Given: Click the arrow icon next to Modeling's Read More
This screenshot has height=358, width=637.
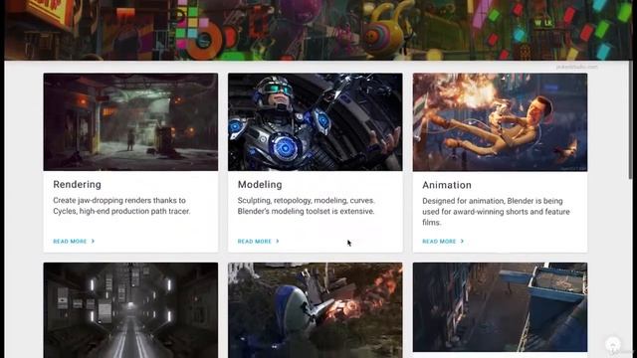Looking at the screenshot, I should (x=278, y=241).
